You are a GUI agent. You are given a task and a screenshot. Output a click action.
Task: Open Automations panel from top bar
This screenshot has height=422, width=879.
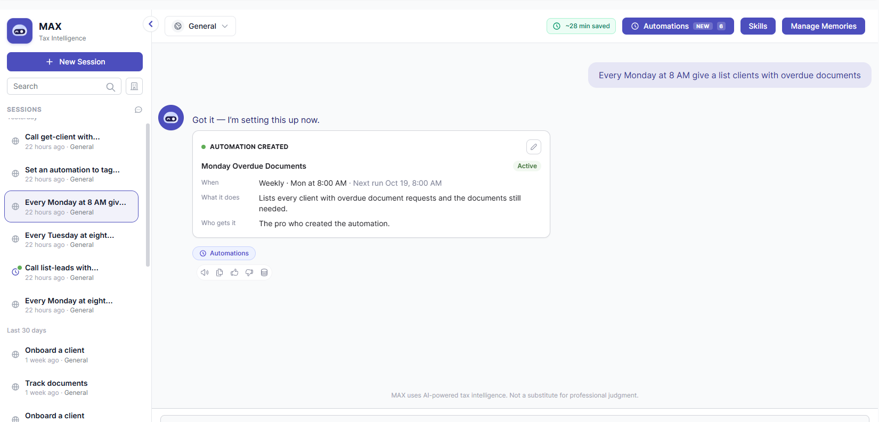[x=678, y=26]
